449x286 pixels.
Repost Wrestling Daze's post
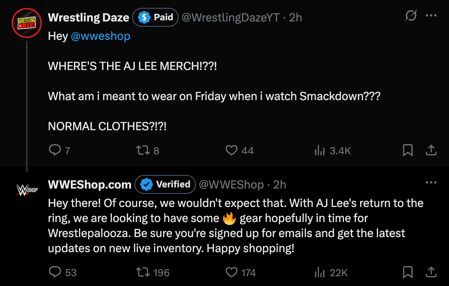(144, 150)
